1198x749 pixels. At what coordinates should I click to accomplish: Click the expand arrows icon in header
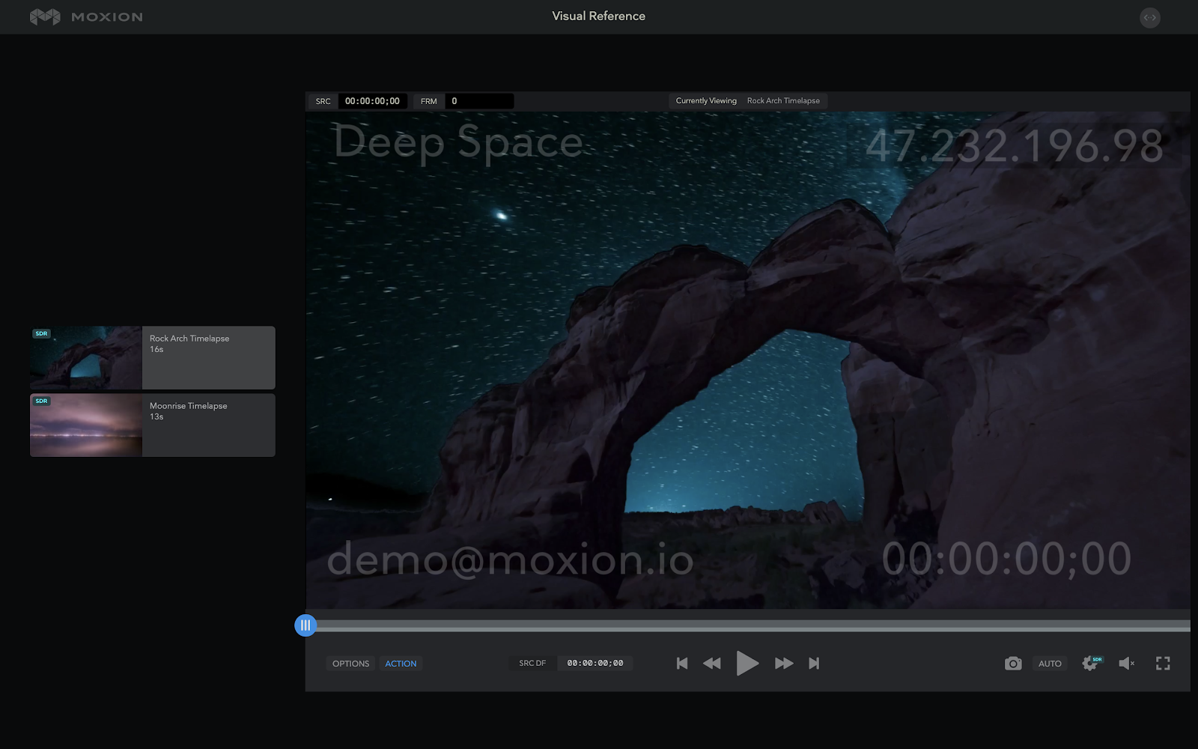1149,17
